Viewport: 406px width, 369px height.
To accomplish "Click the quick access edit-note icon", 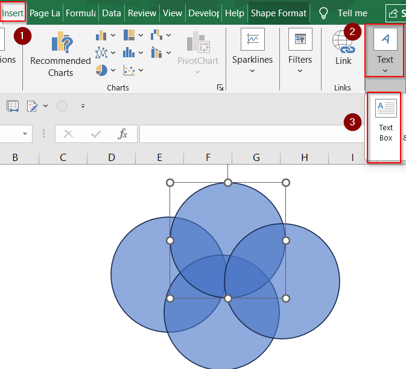I will (x=33, y=106).
